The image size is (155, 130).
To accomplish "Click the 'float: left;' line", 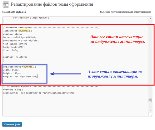I will [11, 50].
